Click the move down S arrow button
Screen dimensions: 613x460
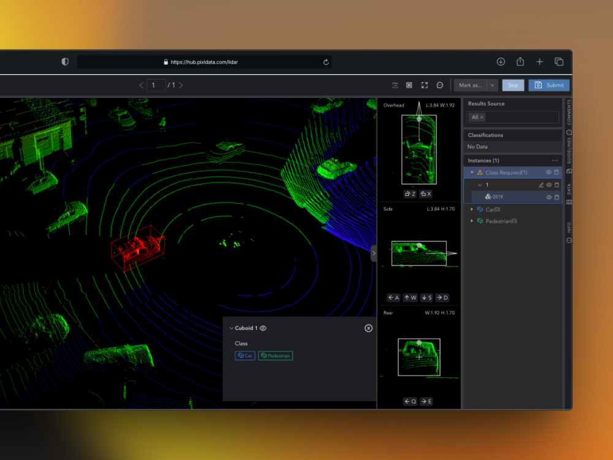click(427, 298)
